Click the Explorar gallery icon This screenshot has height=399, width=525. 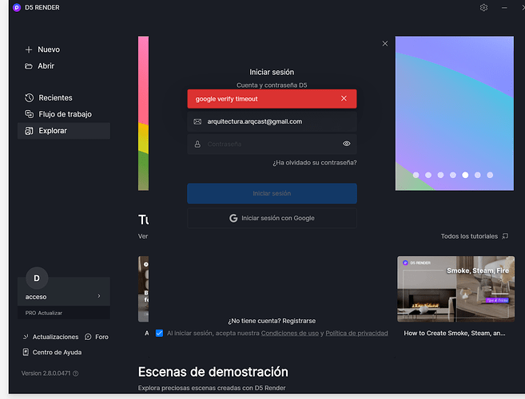[x=29, y=131]
